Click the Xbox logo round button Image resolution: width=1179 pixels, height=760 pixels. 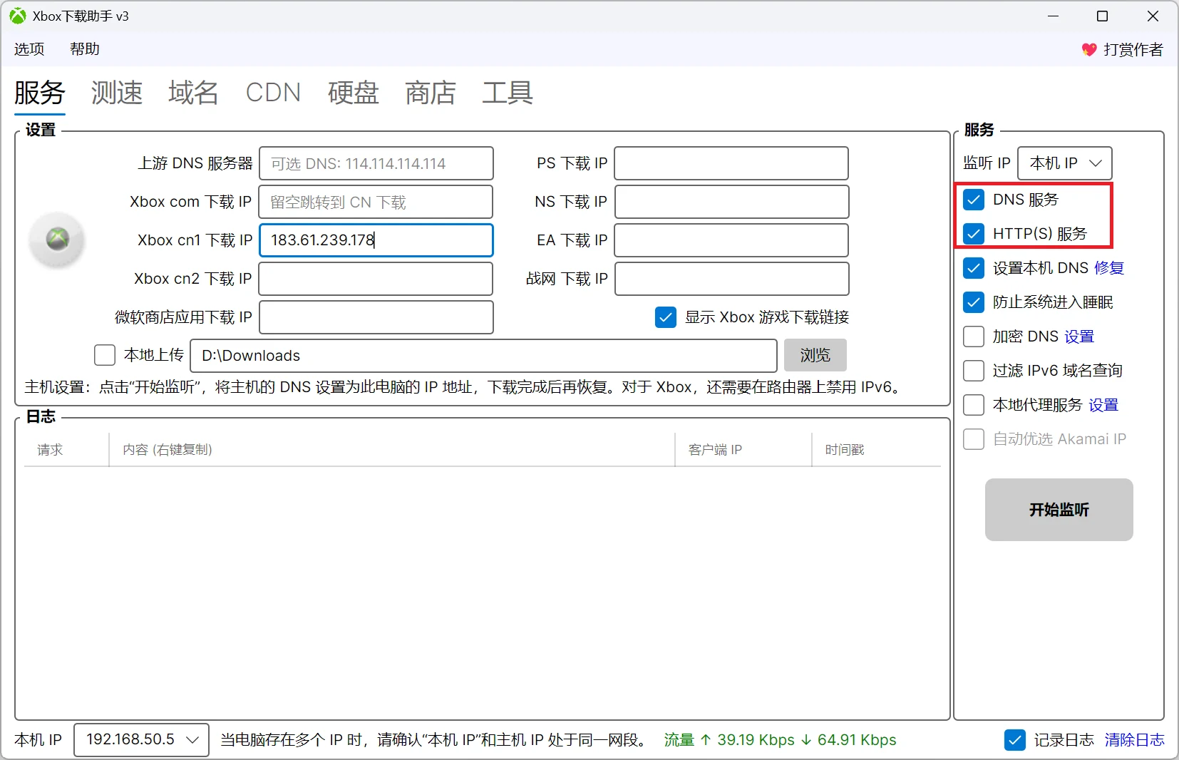click(57, 240)
